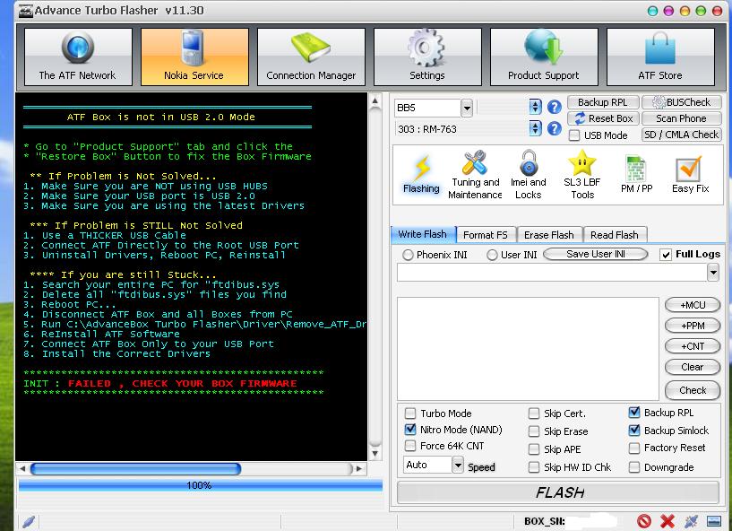
Task: Click log scrollbar down arrow
Action: 375,453
